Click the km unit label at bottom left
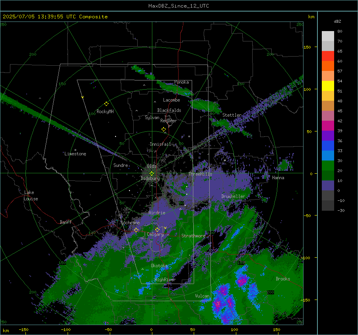The height and width of the screenshot is (335, 358). (6, 331)
